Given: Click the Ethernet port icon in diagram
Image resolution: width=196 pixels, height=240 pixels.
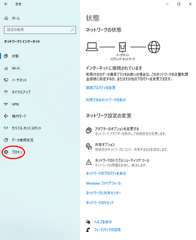Looking at the screenshot, I should (x=122, y=47).
